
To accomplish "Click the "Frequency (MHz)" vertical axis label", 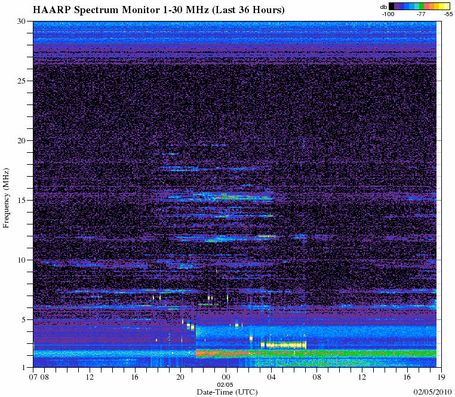I will (6, 198).
